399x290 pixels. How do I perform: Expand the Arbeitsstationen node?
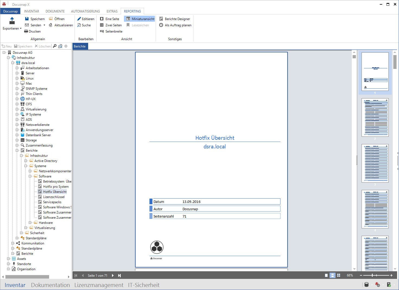[x=17, y=68]
